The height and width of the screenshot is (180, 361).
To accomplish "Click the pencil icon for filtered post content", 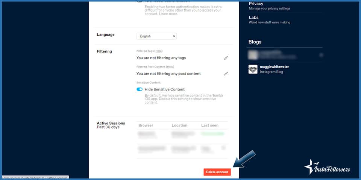I will [x=226, y=74].
